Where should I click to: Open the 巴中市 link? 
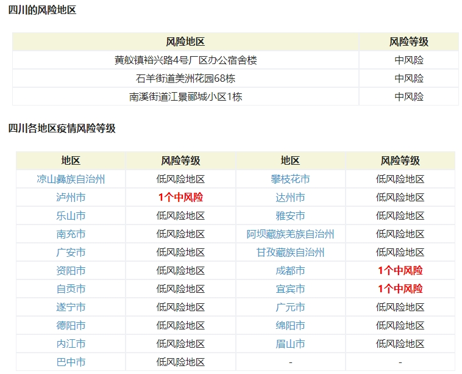(71, 362)
